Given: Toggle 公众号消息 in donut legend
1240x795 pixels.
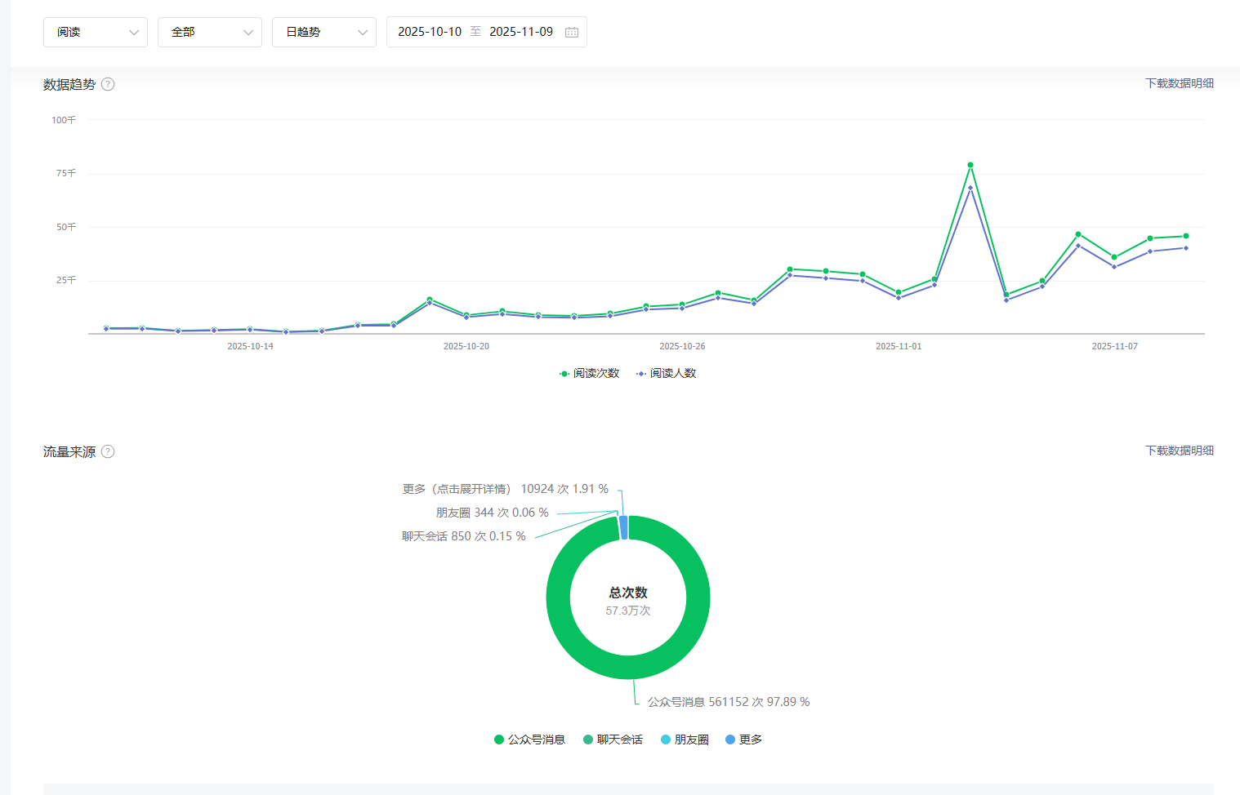Looking at the screenshot, I should point(529,739).
